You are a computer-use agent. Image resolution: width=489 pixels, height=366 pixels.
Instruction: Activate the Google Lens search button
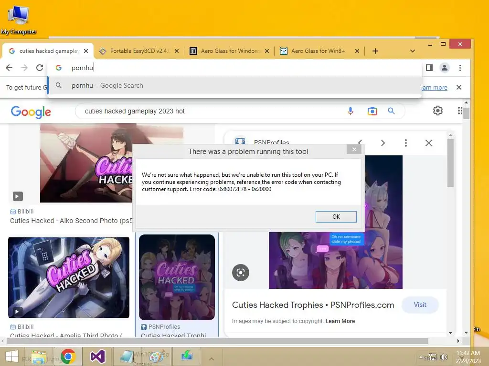241,273
